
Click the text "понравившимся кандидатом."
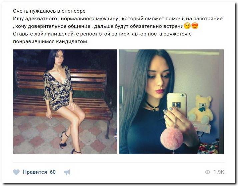point(51,41)
